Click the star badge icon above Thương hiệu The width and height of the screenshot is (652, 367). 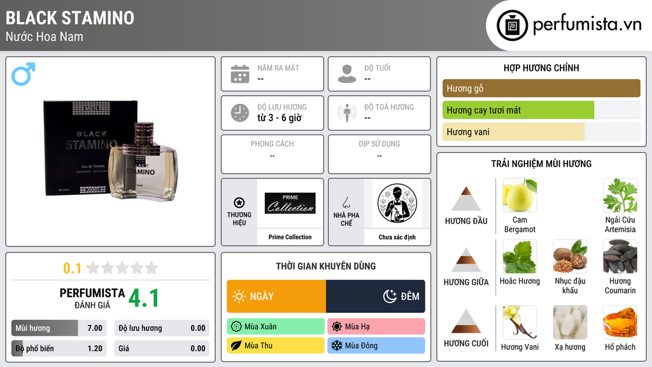239,203
